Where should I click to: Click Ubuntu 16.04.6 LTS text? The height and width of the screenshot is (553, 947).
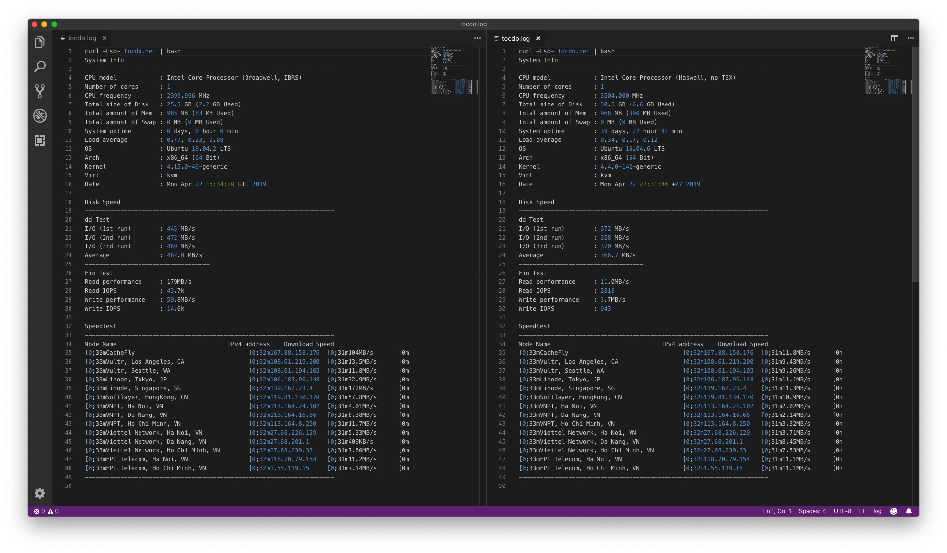632,149
